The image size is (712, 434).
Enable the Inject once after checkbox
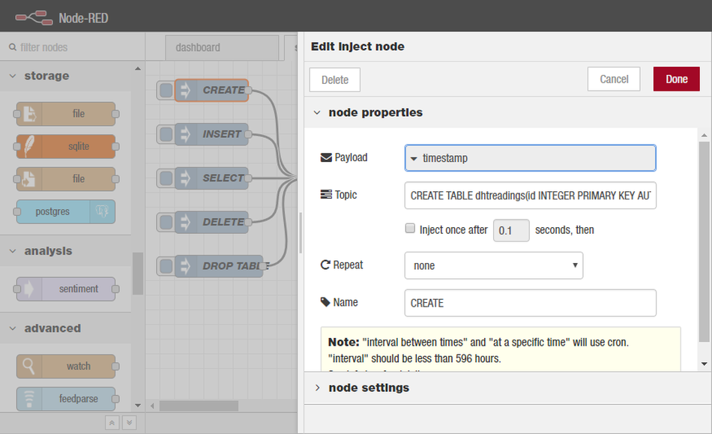[410, 229]
